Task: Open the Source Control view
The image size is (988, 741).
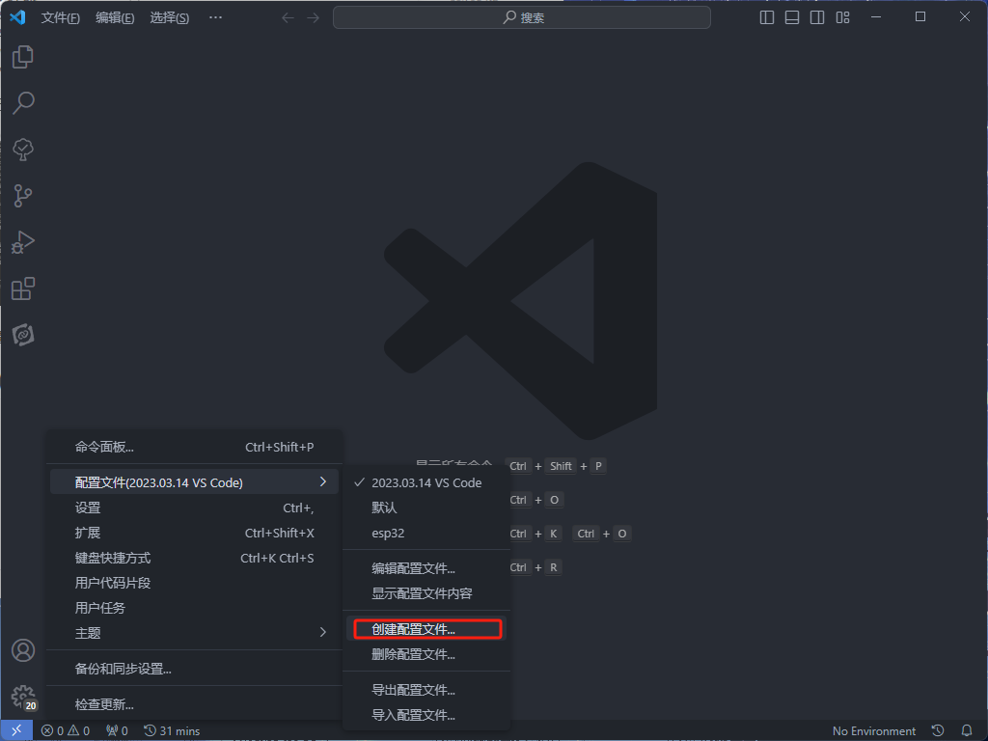Action: (23, 196)
